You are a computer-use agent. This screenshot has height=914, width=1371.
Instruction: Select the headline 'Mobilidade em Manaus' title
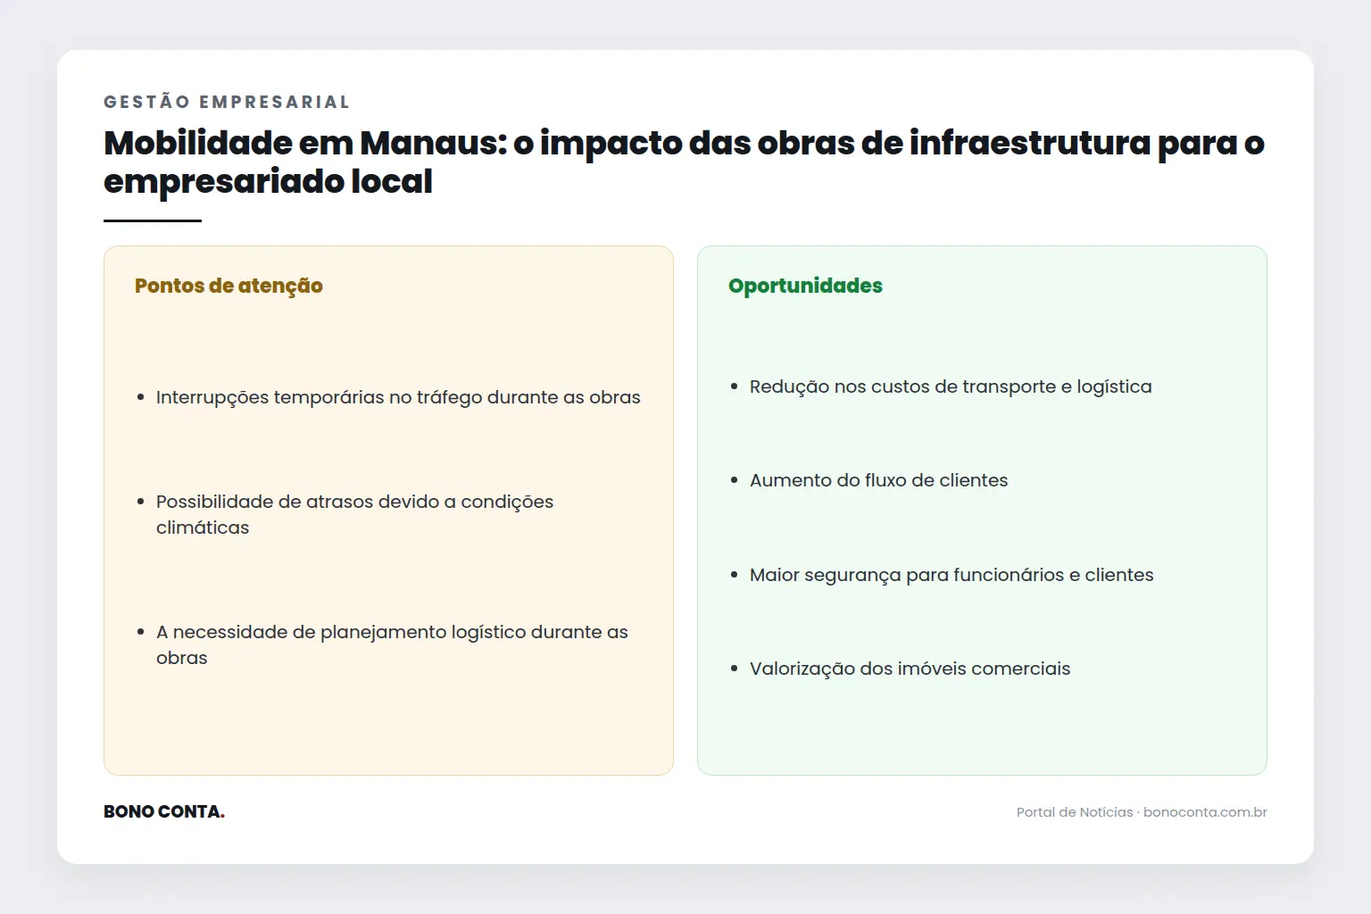[684, 162]
